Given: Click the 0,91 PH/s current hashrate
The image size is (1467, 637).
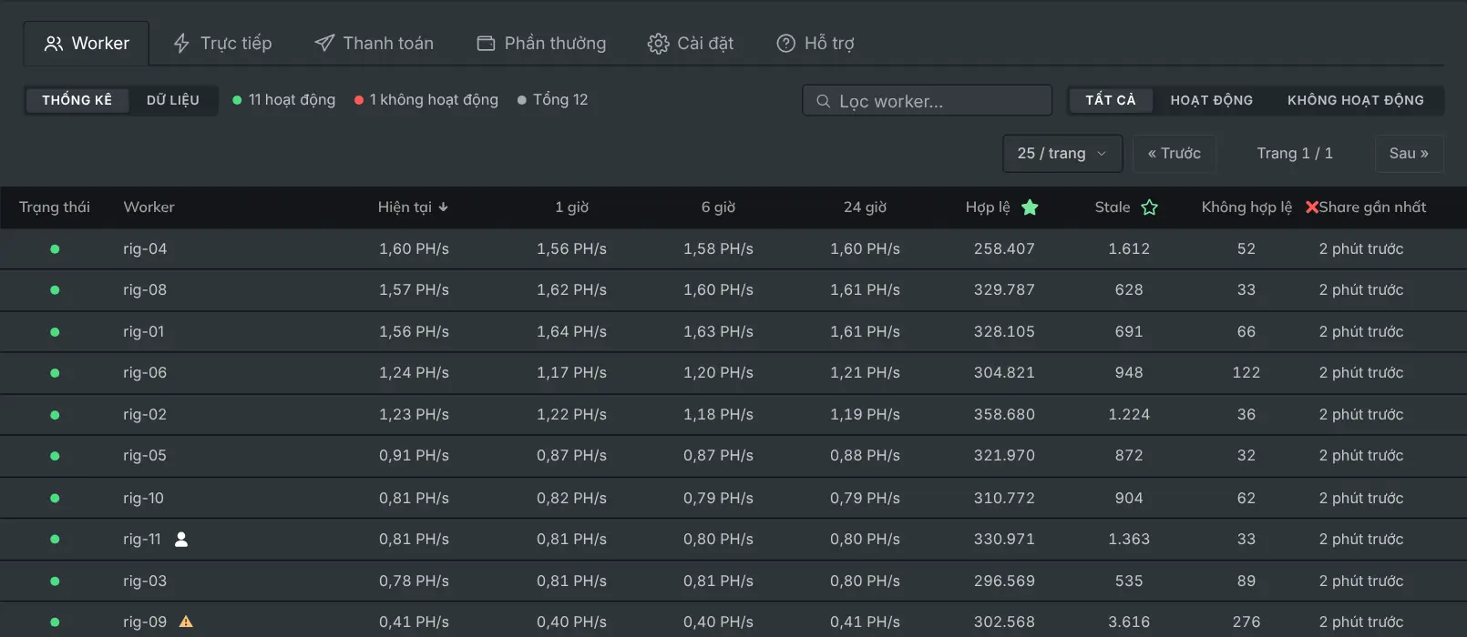Looking at the screenshot, I should pyautogui.click(x=414, y=456).
